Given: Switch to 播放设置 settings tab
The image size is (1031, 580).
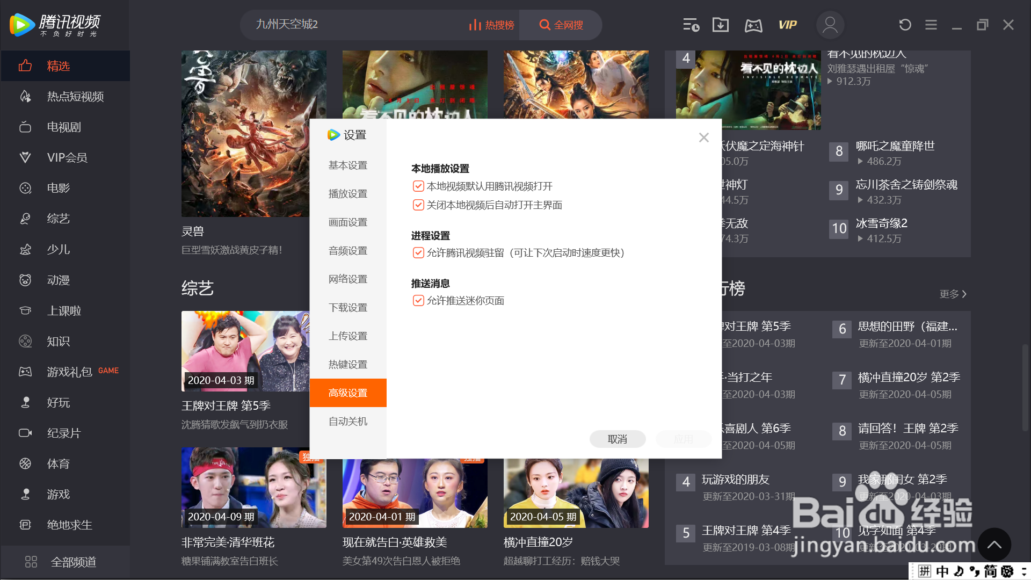Looking at the screenshot, I should click(x=348, y=194).
